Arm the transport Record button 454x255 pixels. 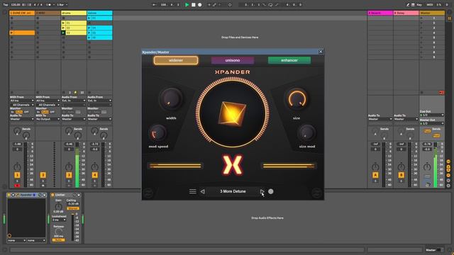[x=200, y=5]
